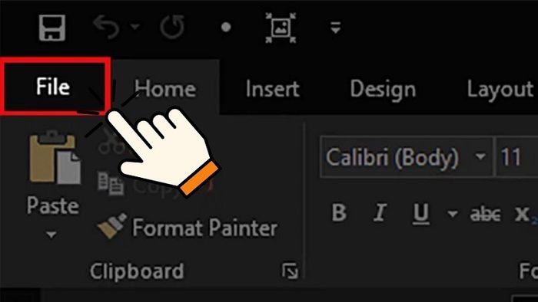This screenshot has width=538, height=302.
Task: Toggle Bold formatting
Action: tap(339, 213)
